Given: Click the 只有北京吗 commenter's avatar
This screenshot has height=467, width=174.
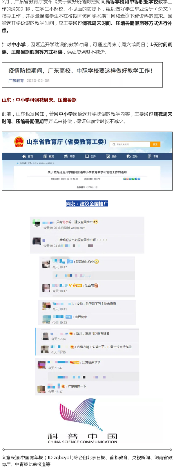Looking at the screenshot, I should (37, 223).
